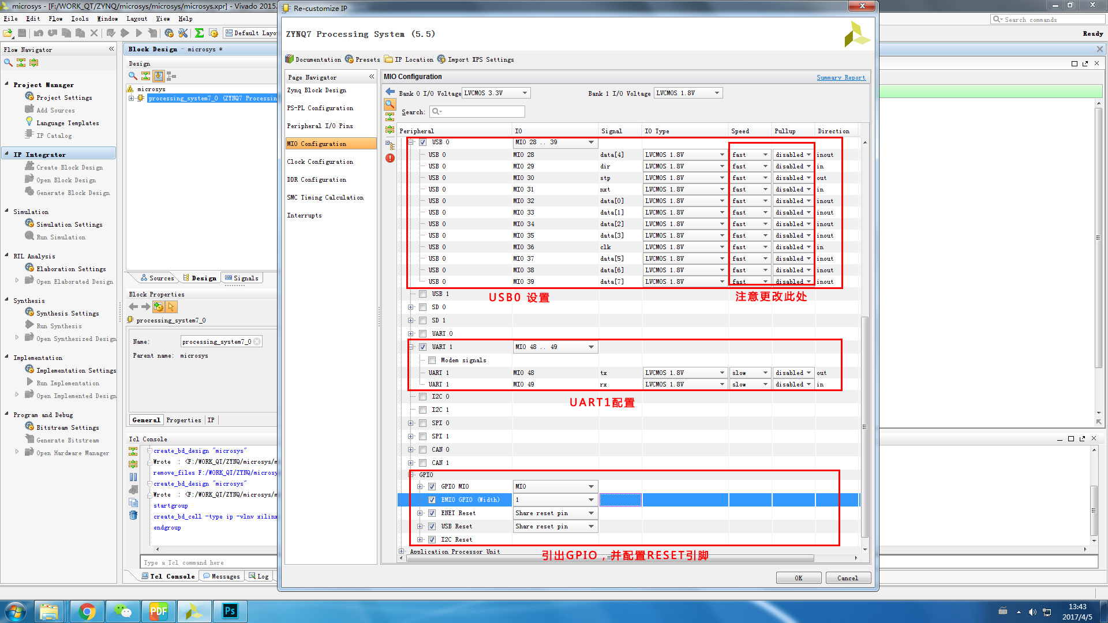Click Project Settings gear icon in main toolbar
The image size is (1108, 623).
coord(169,33)
